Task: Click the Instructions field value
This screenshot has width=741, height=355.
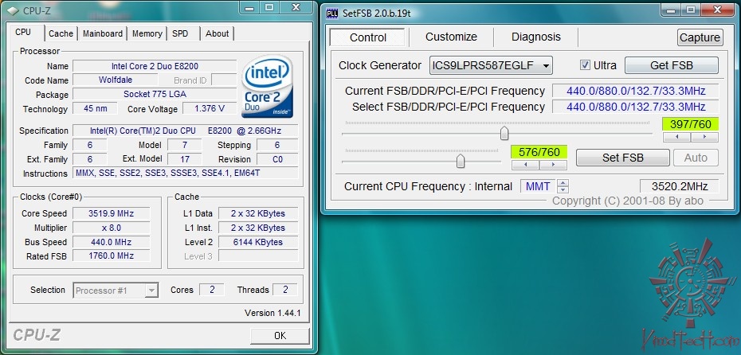Action: coord(185,174)
